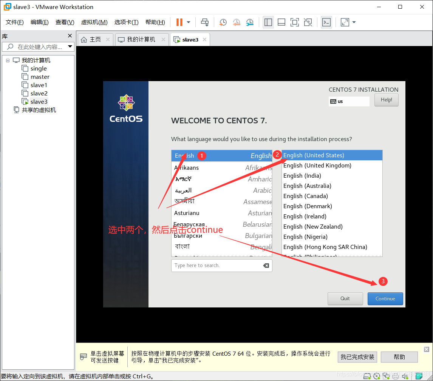The height and width of the screenshot is (381, 433).
Task: Select Afrikaans in language list
Action: (221, 167)
